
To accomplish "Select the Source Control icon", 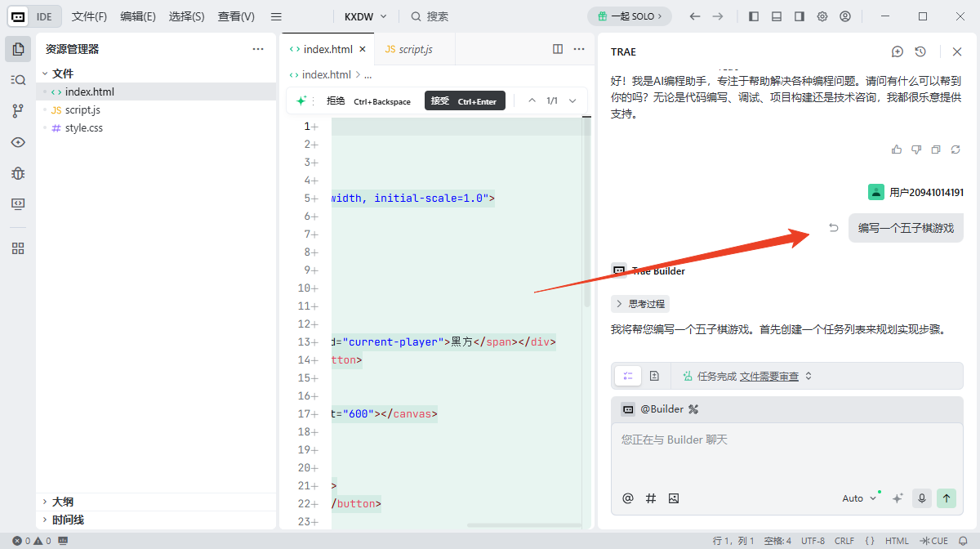I will coord(17,111).
